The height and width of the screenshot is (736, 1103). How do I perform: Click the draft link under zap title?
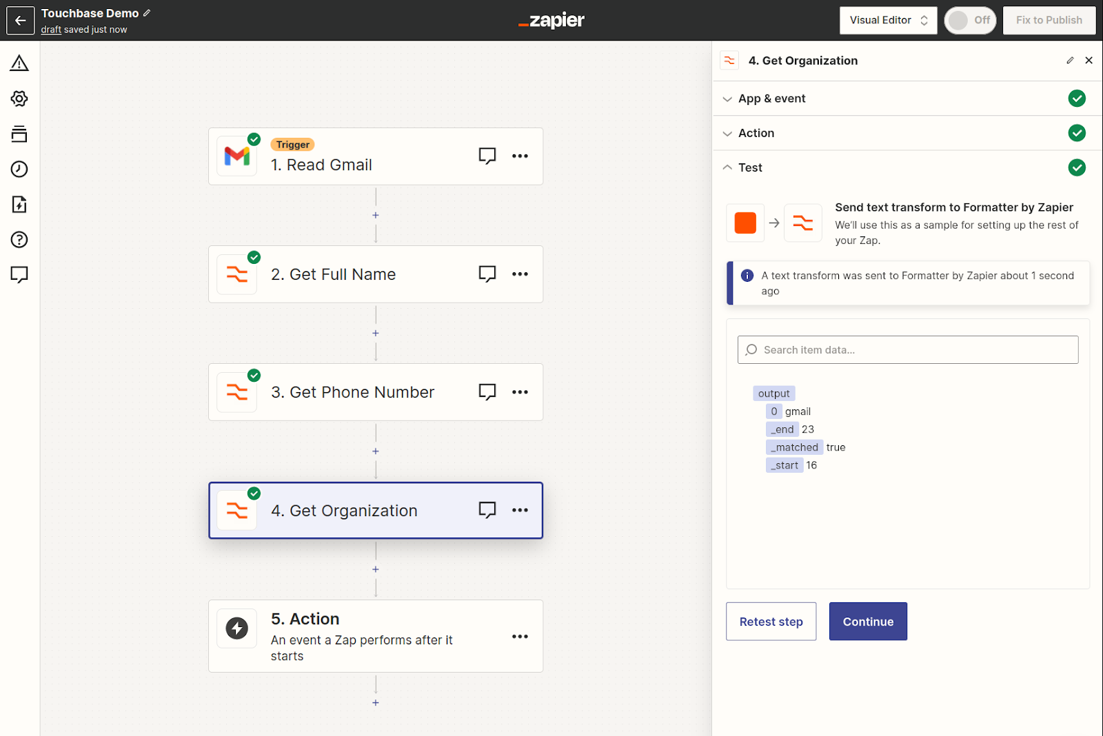(51, 30)
